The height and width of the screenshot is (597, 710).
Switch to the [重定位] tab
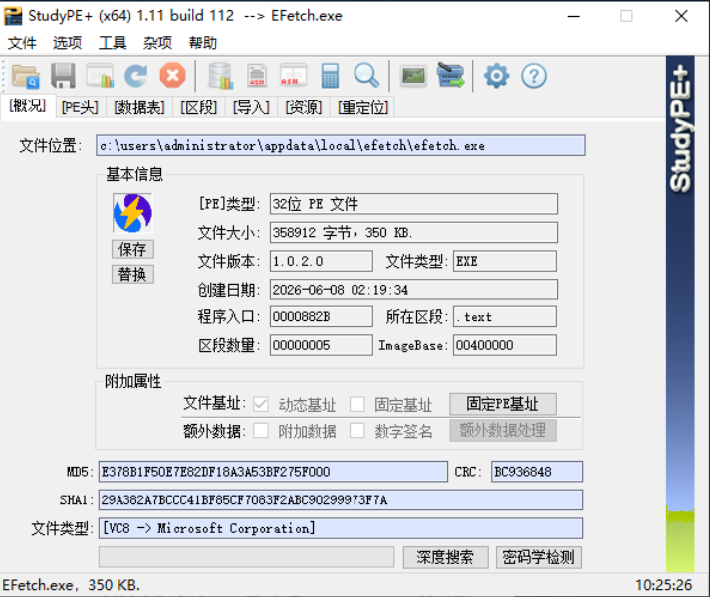362,107
